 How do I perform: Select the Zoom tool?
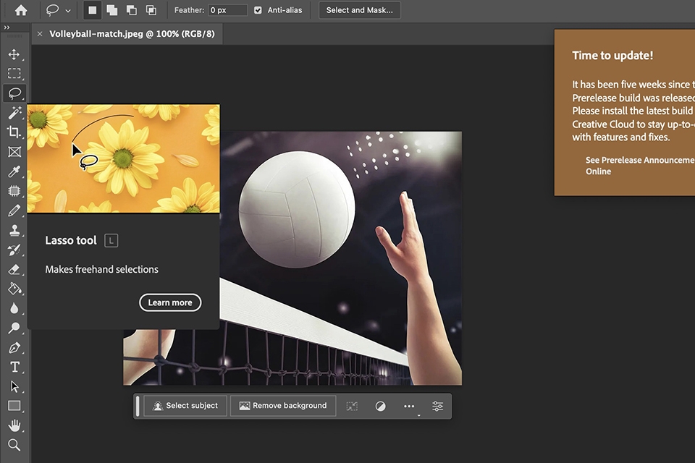click(14, 445)
